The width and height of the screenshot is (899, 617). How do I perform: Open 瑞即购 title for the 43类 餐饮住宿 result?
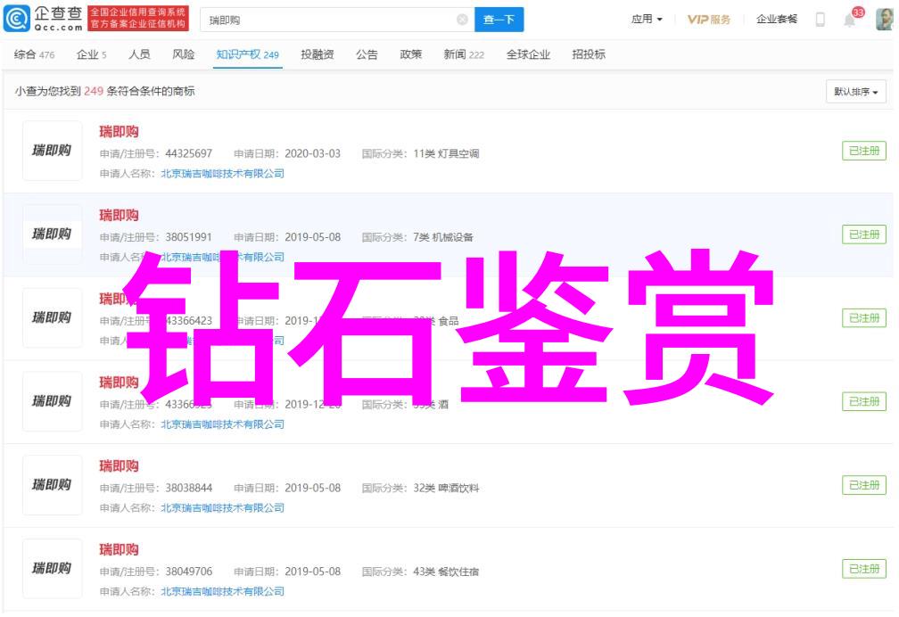click(119, 550)
